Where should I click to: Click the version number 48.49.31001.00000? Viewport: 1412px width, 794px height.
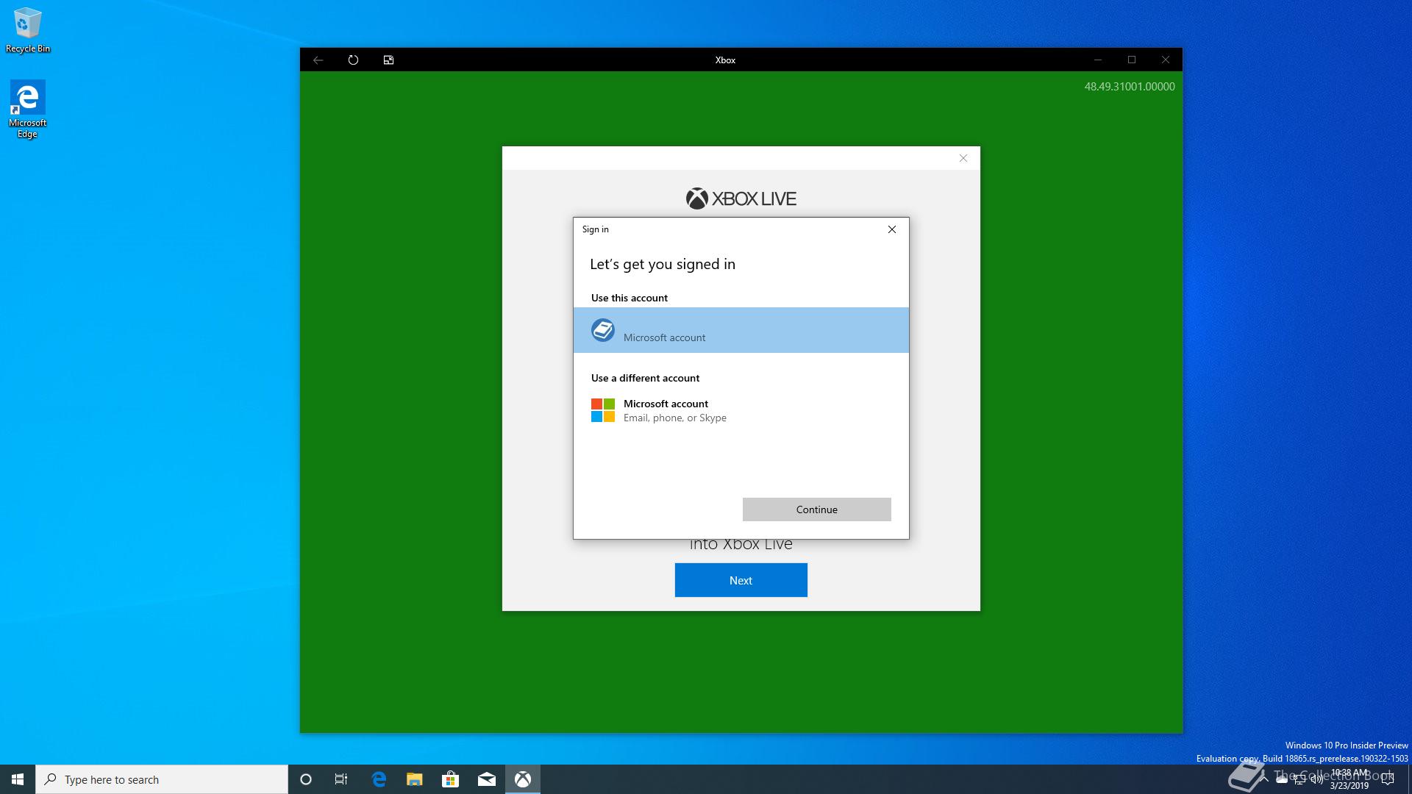[x=1130, y=87]
